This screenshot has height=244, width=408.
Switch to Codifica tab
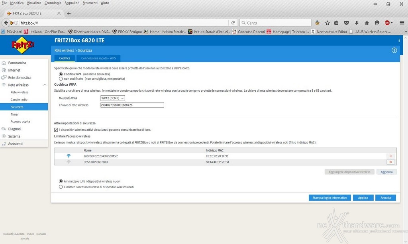click(x=65, y=58)
